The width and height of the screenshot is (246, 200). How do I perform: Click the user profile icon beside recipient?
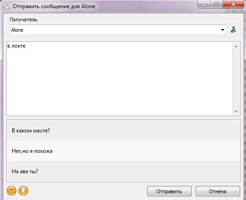[233, 29]
